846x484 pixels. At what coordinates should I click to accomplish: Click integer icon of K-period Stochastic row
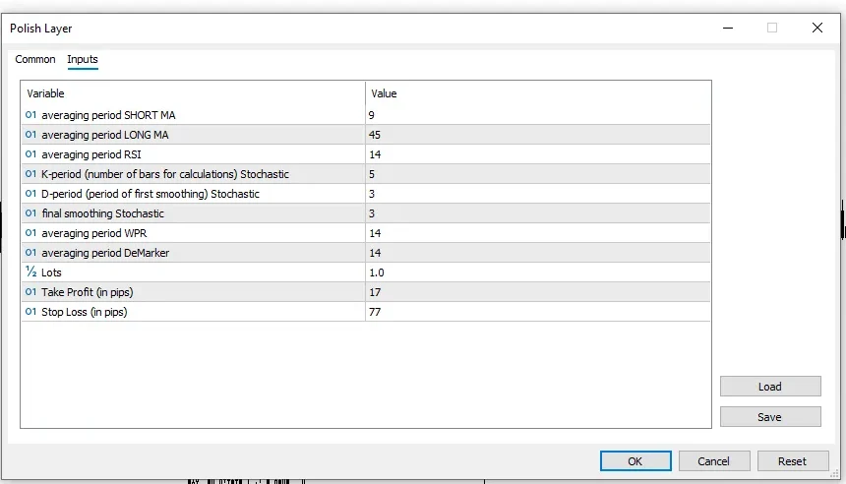click(x=30, y=174)
